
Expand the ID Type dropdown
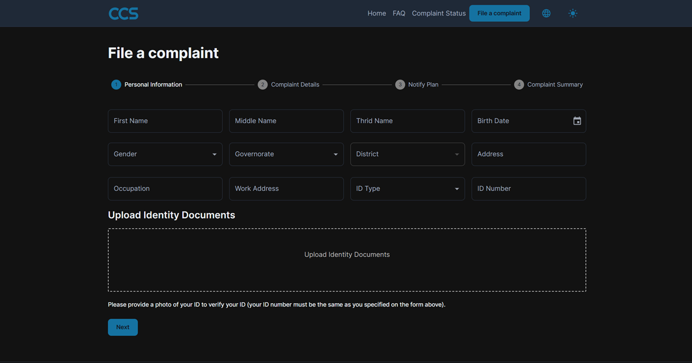pyautogui.click(x=407, y=189)
